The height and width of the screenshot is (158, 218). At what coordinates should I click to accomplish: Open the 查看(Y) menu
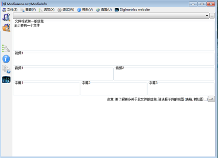[x=28, y=10]
